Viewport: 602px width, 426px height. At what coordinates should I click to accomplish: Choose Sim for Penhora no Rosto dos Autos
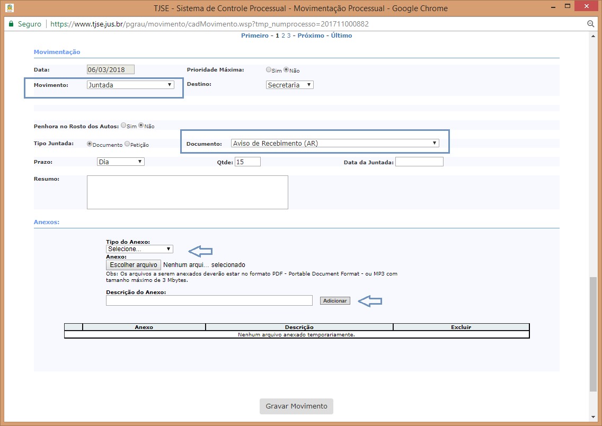123,126
